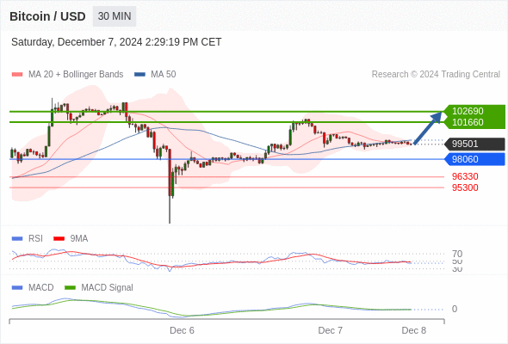Toggle the MA 50 legend label
Viewport: 508px width, 344px height.
click(x=164, y=75)
